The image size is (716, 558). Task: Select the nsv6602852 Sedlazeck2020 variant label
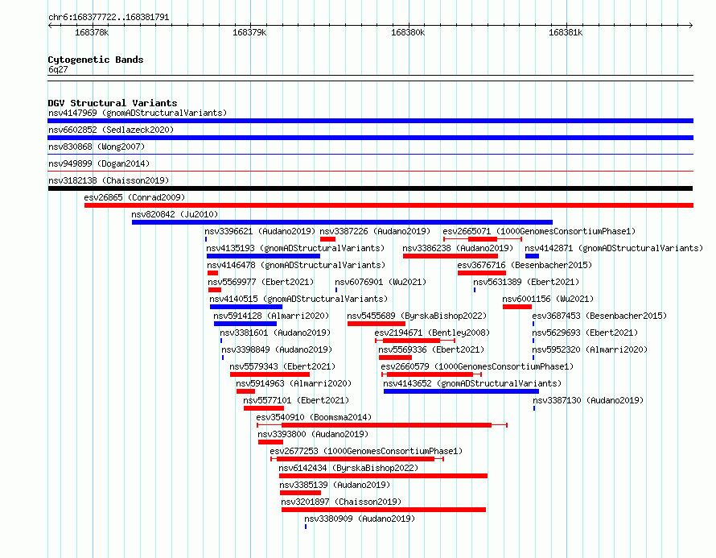point(111,130)
